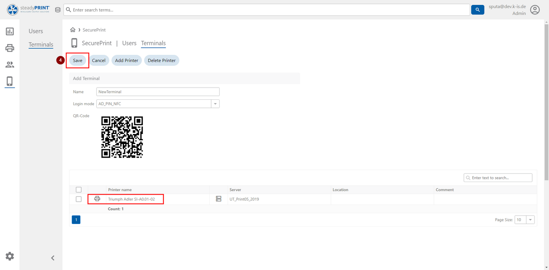This screenshot has height=270, width=549.
Task: Click the database icon beside the logo
Action: tap(58, 10)
